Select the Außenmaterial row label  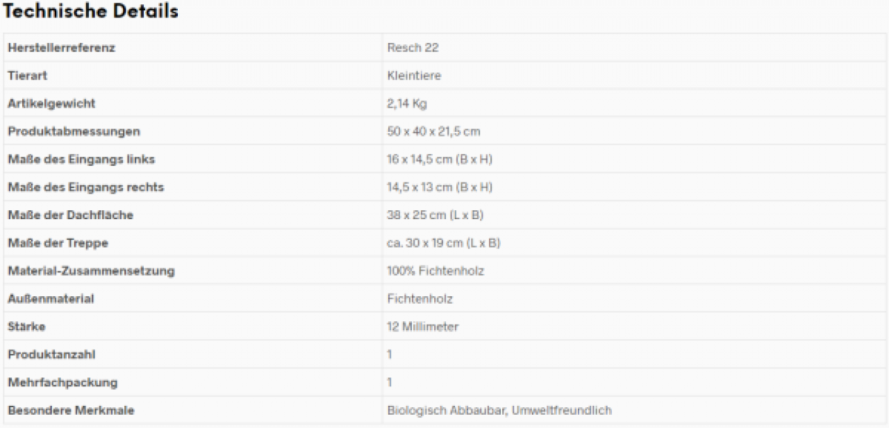[51, 298]
